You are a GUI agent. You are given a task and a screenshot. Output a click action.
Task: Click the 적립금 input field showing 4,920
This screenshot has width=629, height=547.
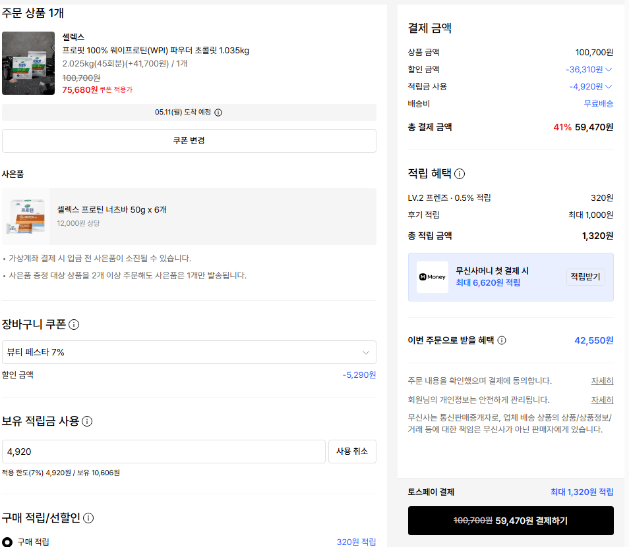[164, 452]
